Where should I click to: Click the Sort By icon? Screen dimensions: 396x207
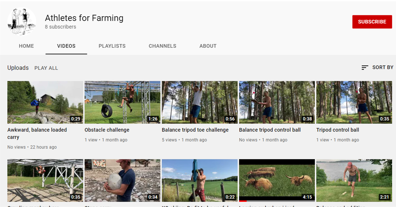pos(365,68)
